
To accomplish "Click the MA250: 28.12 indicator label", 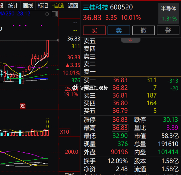I will [x=15, y=14].
